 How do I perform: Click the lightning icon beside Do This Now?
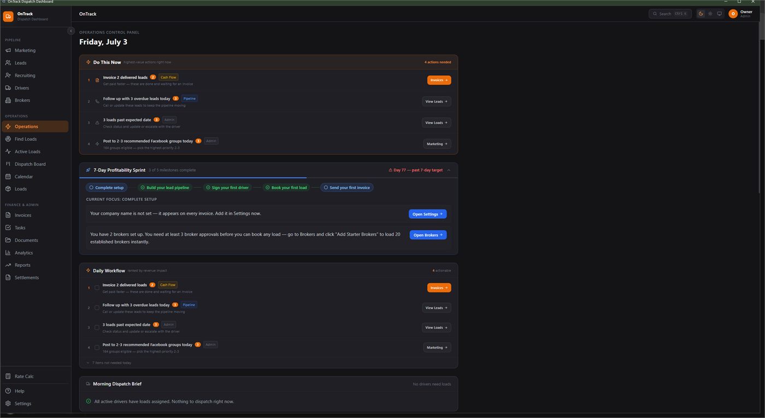click(x=88, y=62)
